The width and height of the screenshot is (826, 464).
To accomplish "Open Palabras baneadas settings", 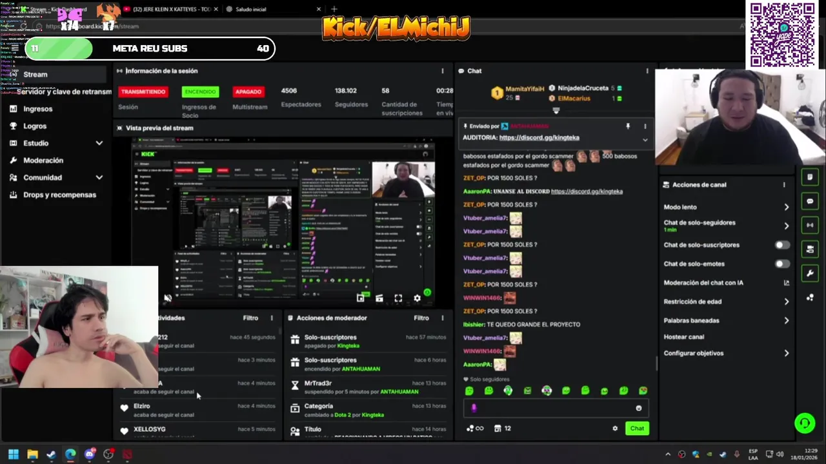I will click(x=726, y=320).
